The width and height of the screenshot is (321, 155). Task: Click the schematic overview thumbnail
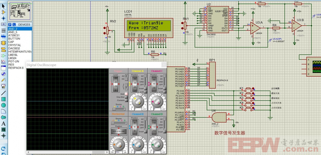pyautogui.click(x=20, y=11)
